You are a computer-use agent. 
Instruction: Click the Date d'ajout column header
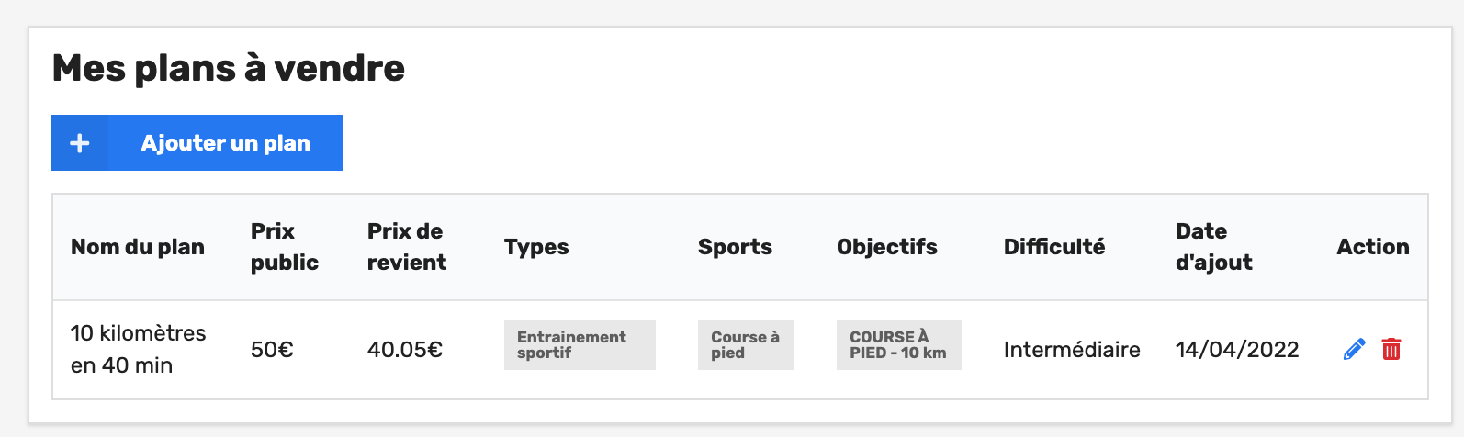pyautogui.click(x=1214, y=247)
